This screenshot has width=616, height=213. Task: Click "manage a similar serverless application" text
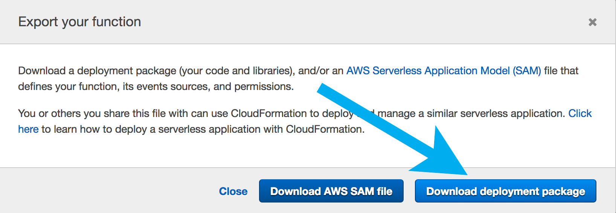pos(471,114)
